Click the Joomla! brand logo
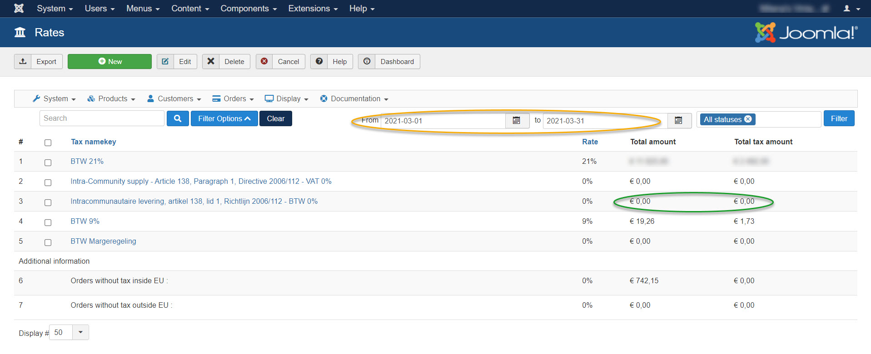The image size is (871, 354). 806,32
